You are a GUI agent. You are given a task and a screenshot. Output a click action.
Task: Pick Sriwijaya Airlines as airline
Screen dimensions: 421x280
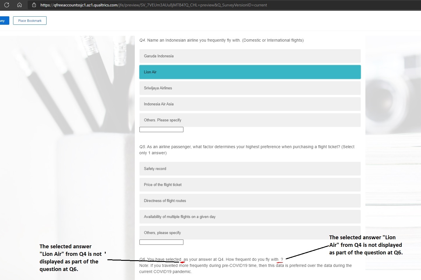pyautogui.click(x=250, y=88)
